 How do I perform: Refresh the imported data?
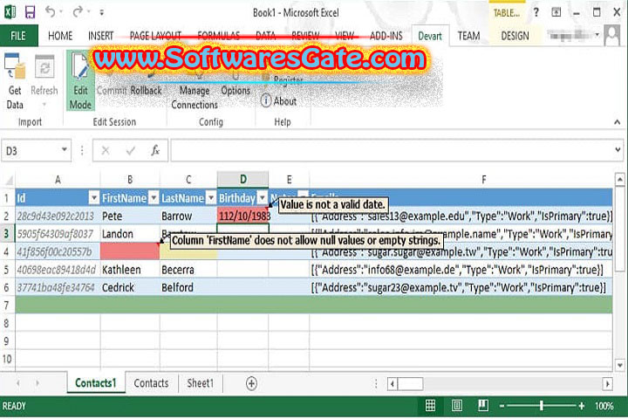tap(44, 82)
